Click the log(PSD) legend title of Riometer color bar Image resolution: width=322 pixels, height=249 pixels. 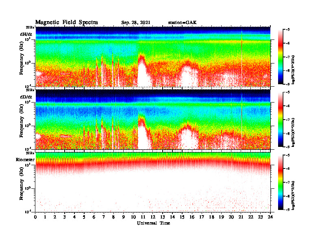(x=293, y=195)
